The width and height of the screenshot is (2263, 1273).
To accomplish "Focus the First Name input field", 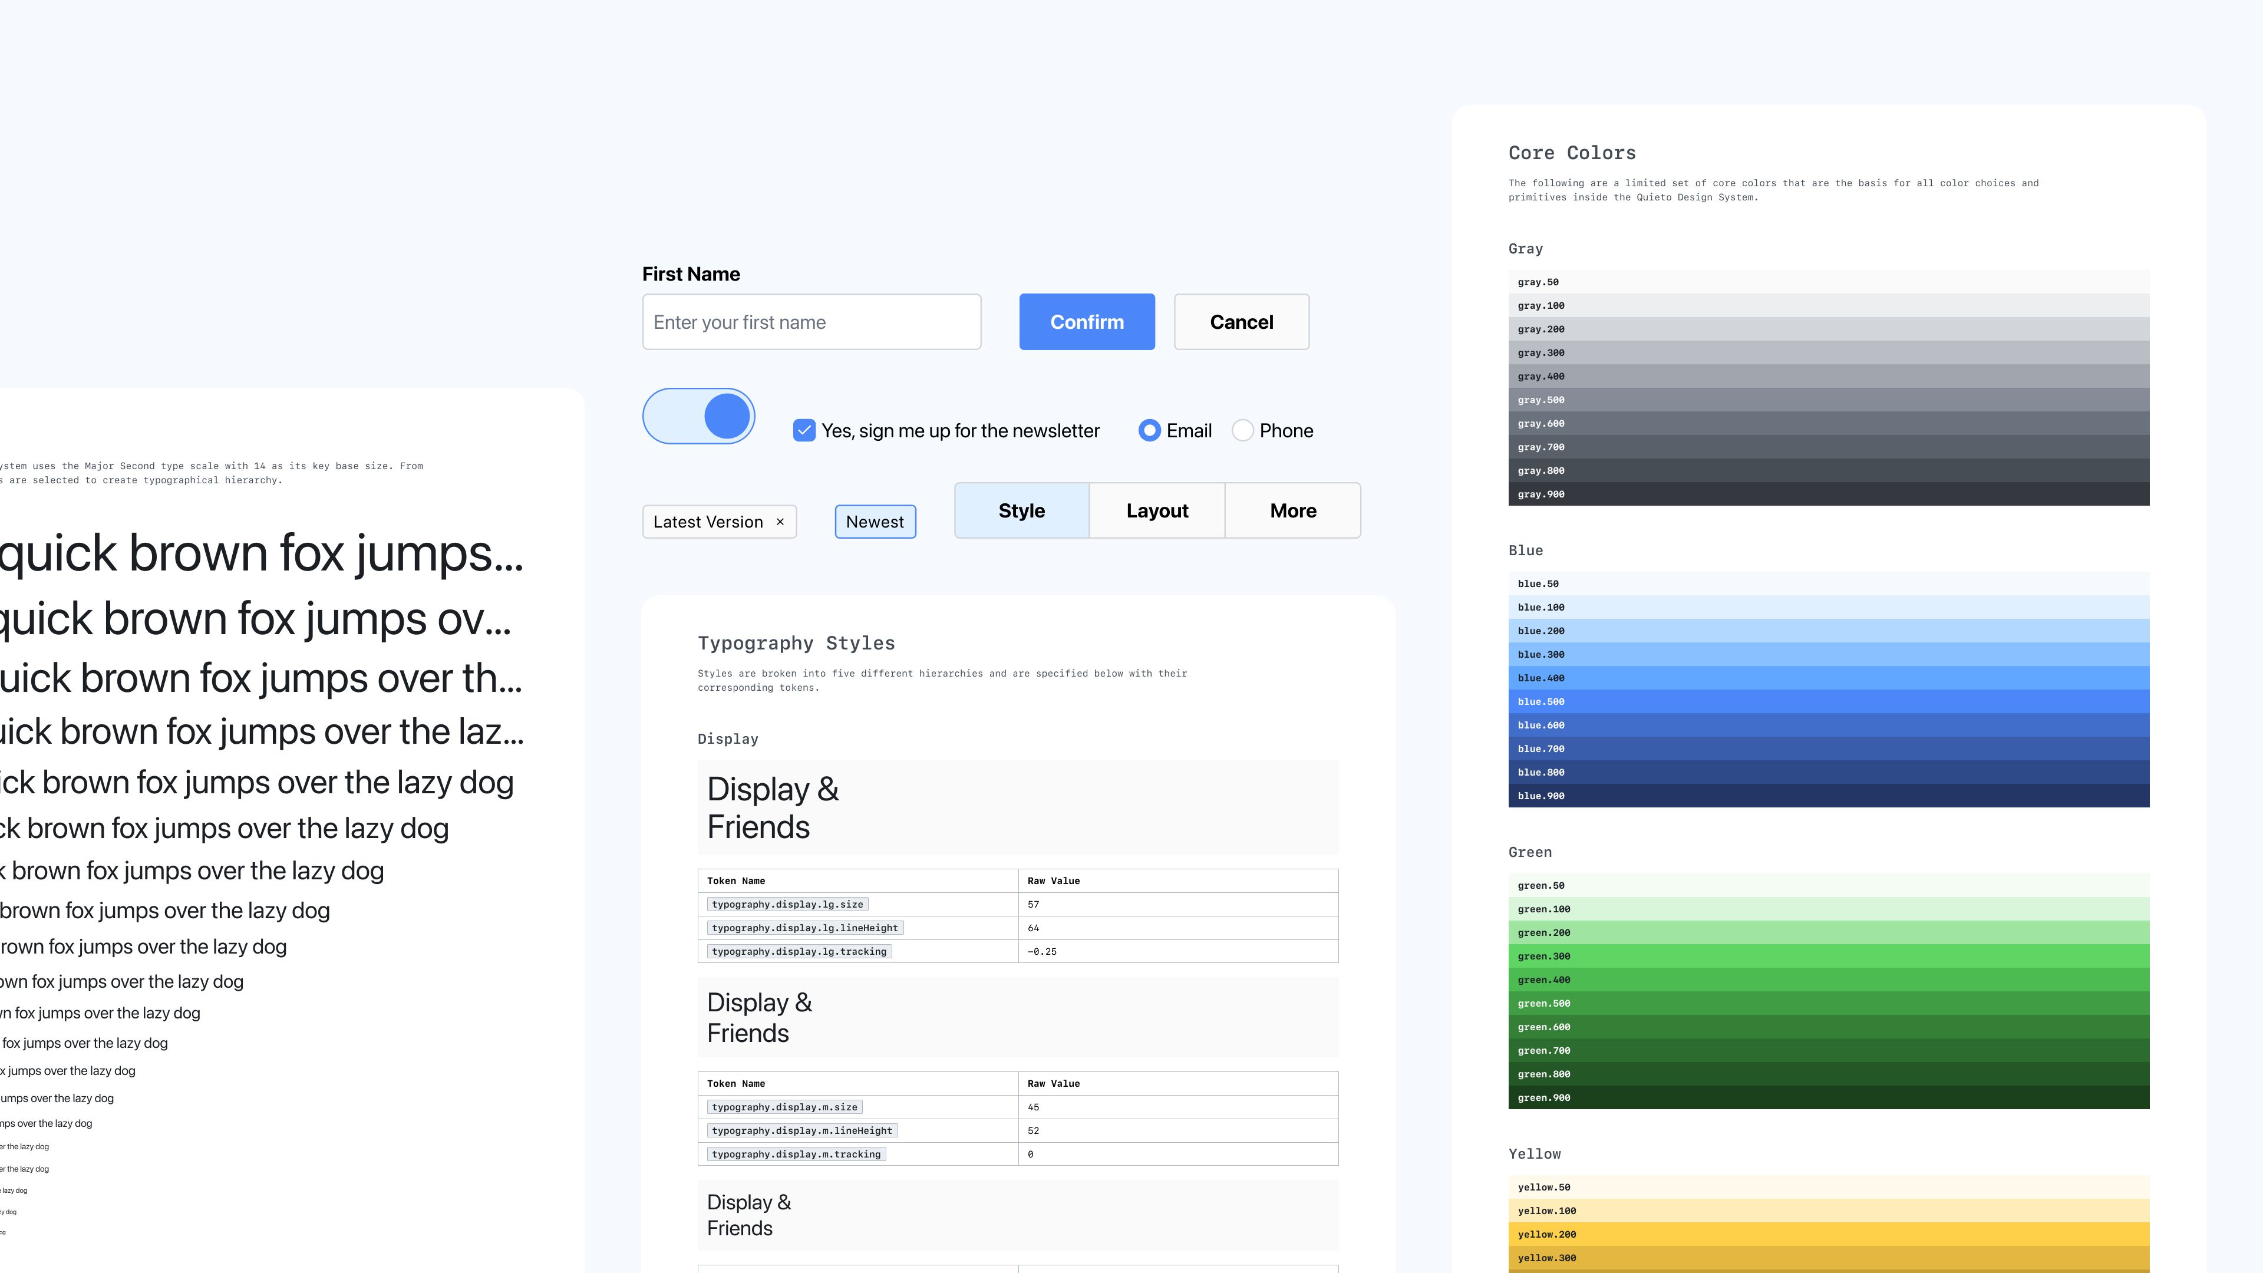I will coord(811,322).
